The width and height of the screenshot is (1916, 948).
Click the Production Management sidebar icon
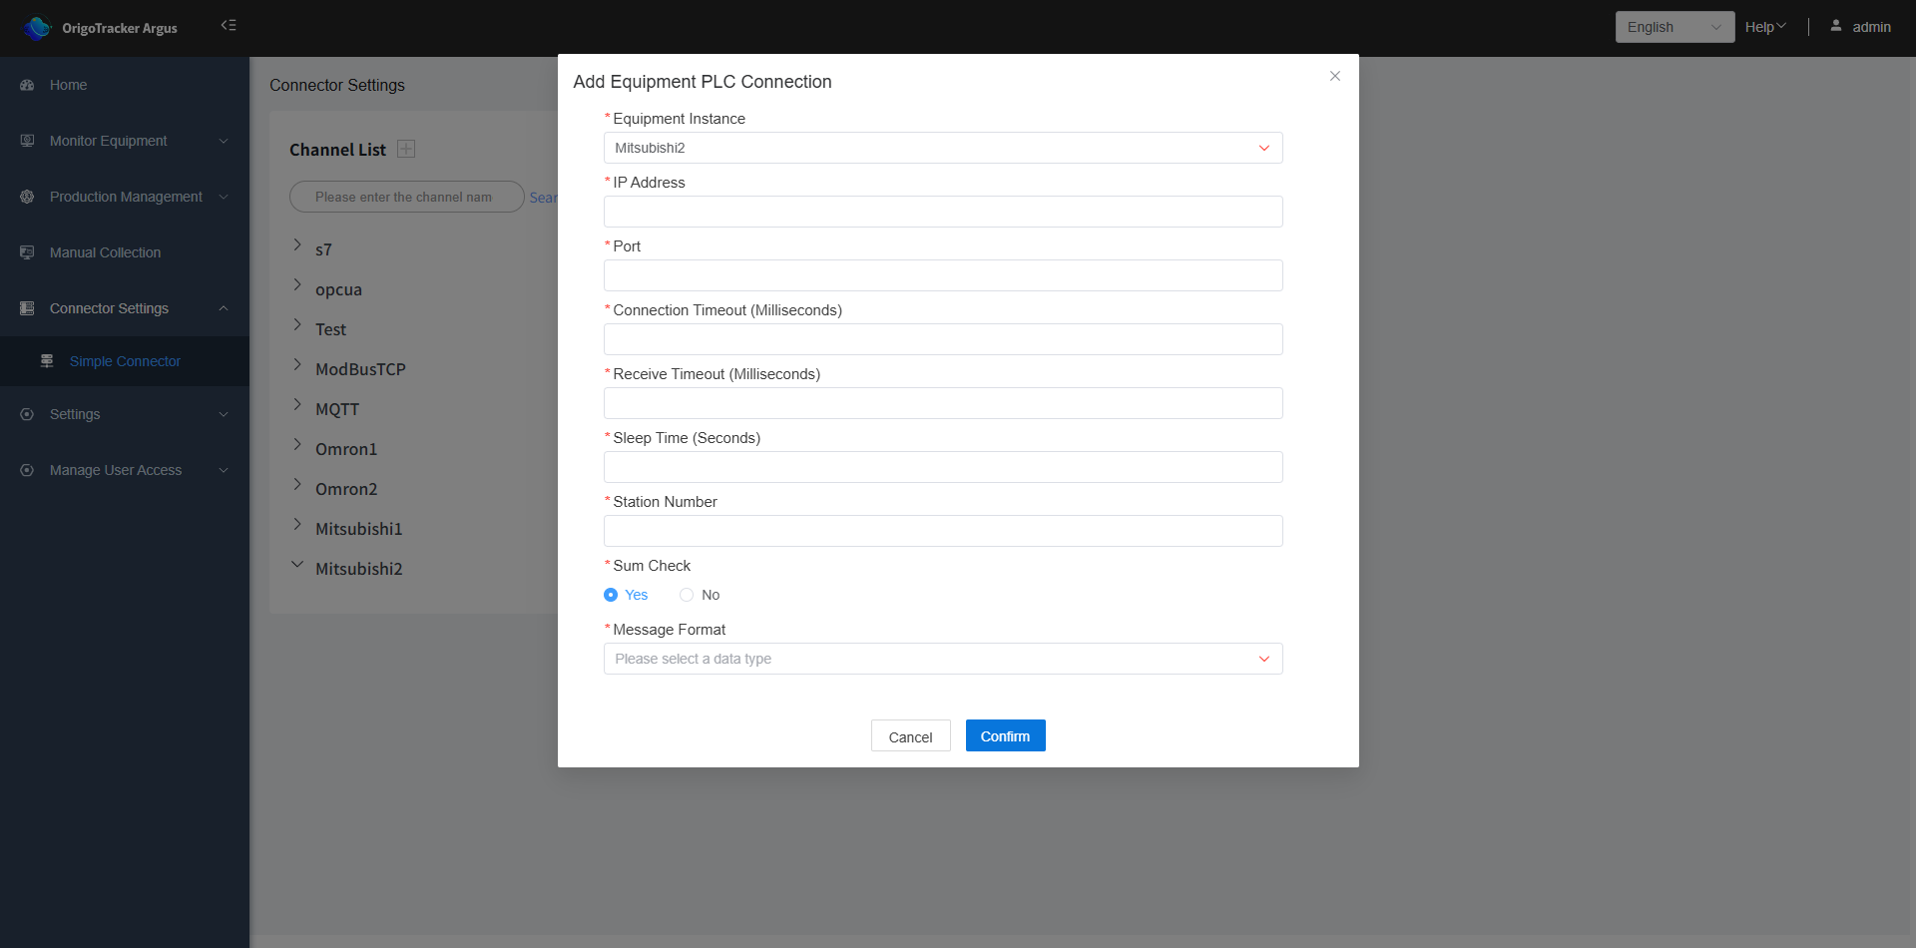coord(27,198)
